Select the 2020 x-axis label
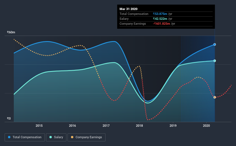The width and height of the screenshot is (236, 146). click(x=206, y=126)
